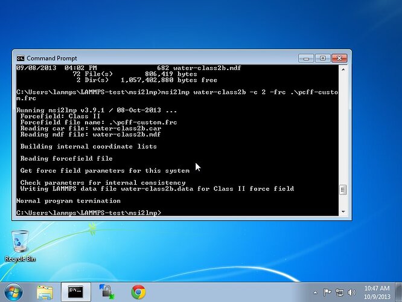Open the Action Center flag icon
Screen dimensions: 402x302
pyautogui.click(x=327, y=292)
